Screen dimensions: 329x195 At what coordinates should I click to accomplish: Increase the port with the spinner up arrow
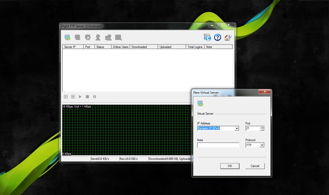262,127
